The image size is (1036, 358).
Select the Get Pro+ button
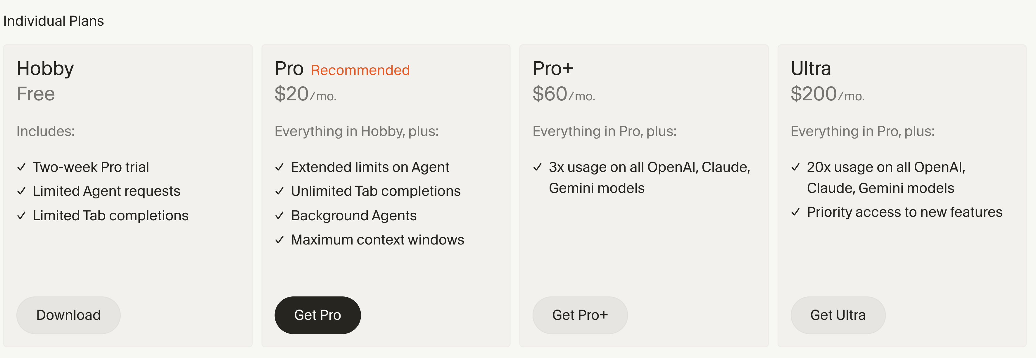pyautogui.click(x=579, y=315)
